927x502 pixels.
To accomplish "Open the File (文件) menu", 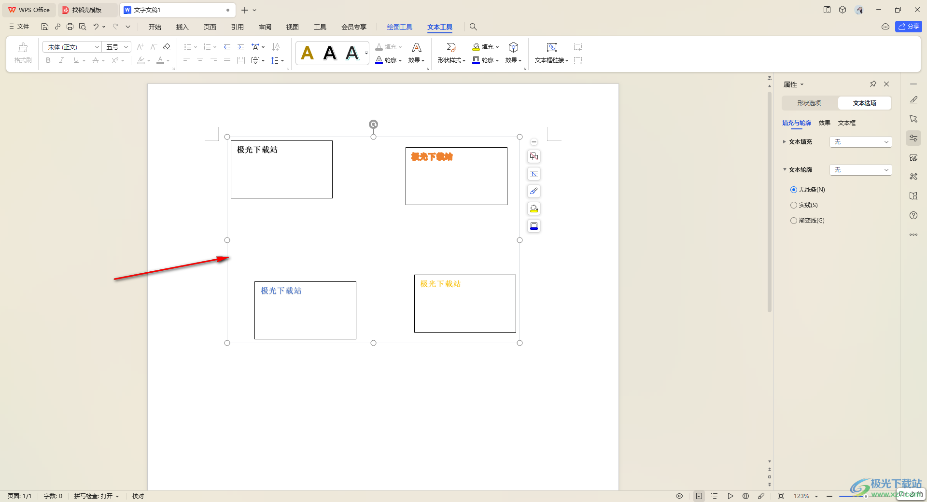I will tap(19, 27).
